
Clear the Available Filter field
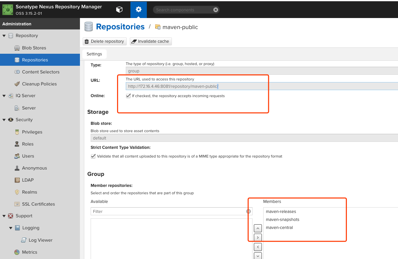click(248, 211)
